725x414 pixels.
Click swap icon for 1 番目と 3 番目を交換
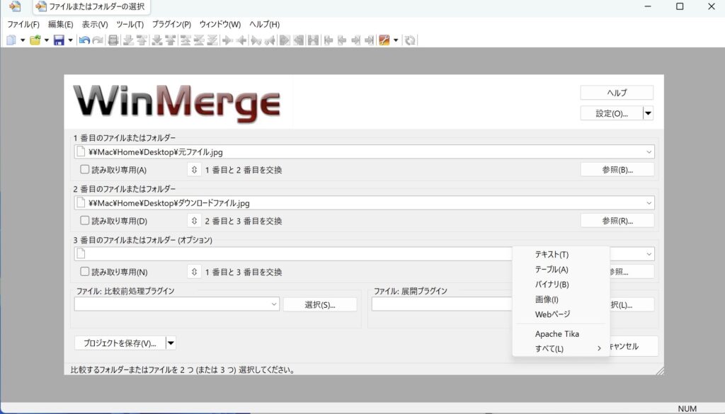tap(194, 272)
